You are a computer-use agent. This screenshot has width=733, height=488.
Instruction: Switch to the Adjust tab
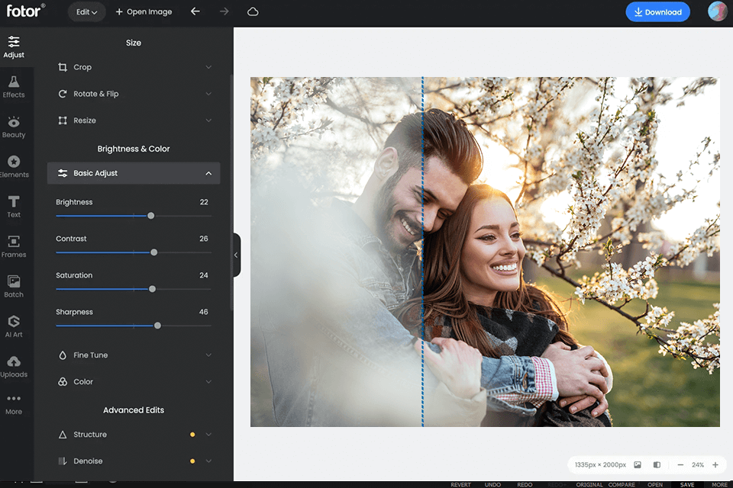(x=14, y=47)
